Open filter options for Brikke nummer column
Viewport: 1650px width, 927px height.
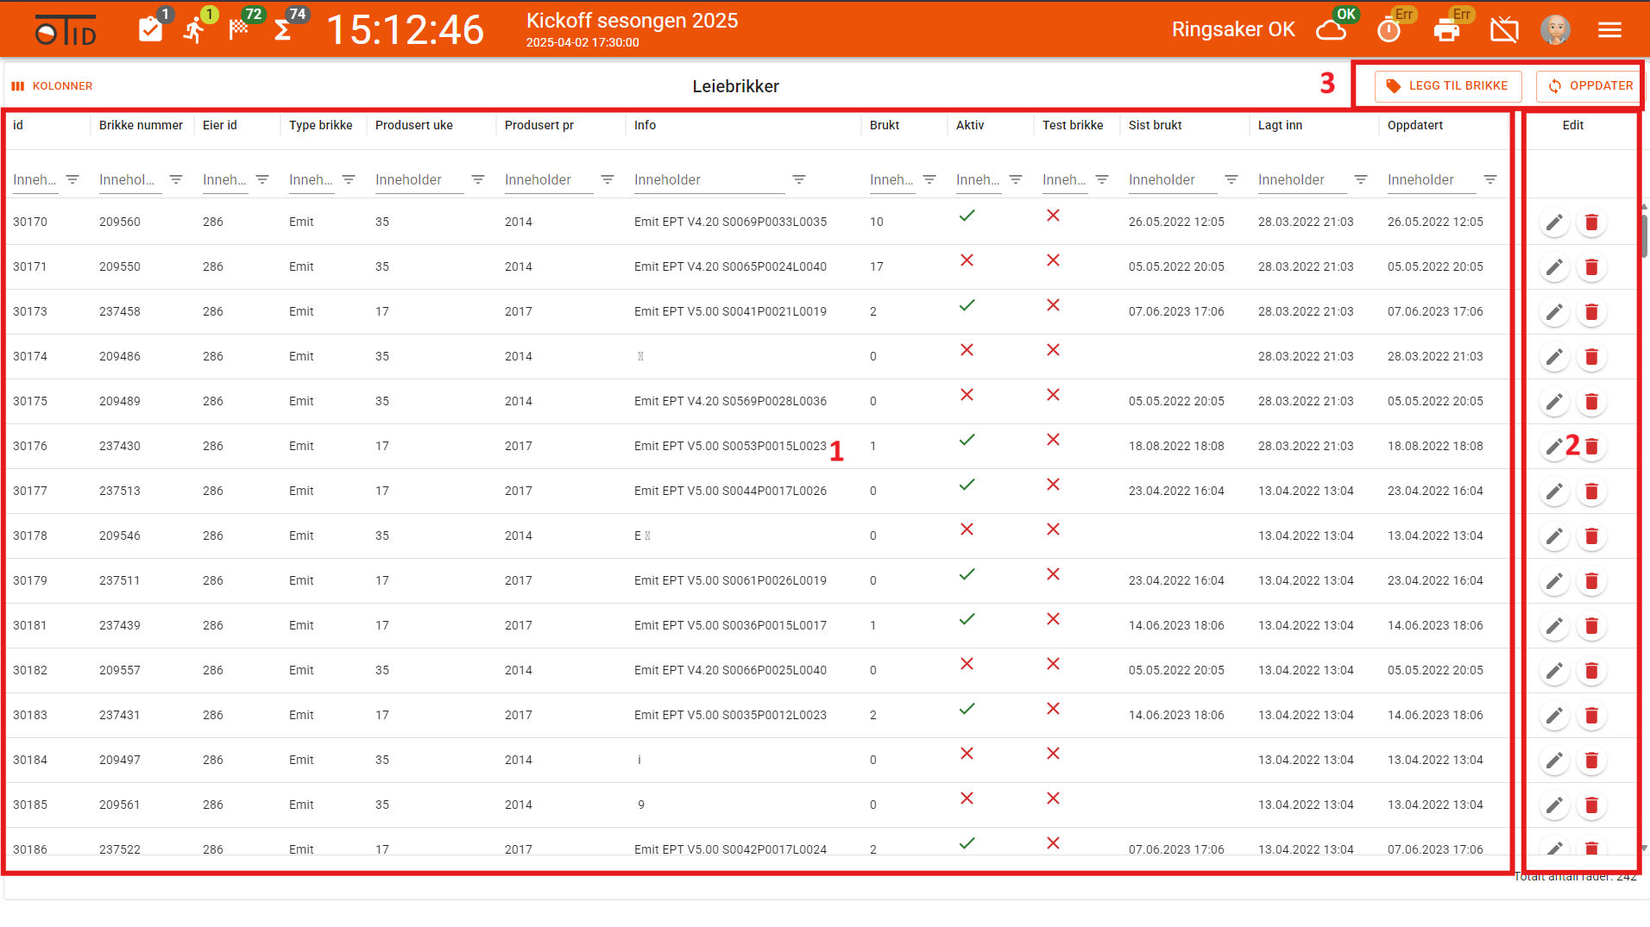coord(176,179)
